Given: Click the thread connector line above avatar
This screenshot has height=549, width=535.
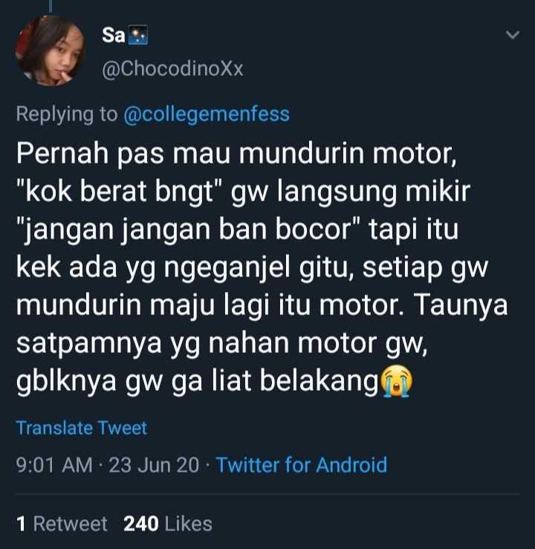Looking at the screenshot, I should coord(51,6).
